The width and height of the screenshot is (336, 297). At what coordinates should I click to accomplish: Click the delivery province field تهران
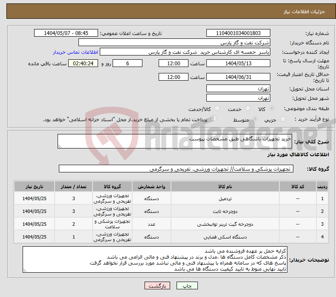coord(238,88)
